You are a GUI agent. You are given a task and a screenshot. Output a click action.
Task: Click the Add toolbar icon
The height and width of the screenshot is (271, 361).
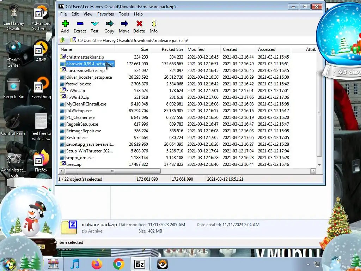(x=65, y=24)
